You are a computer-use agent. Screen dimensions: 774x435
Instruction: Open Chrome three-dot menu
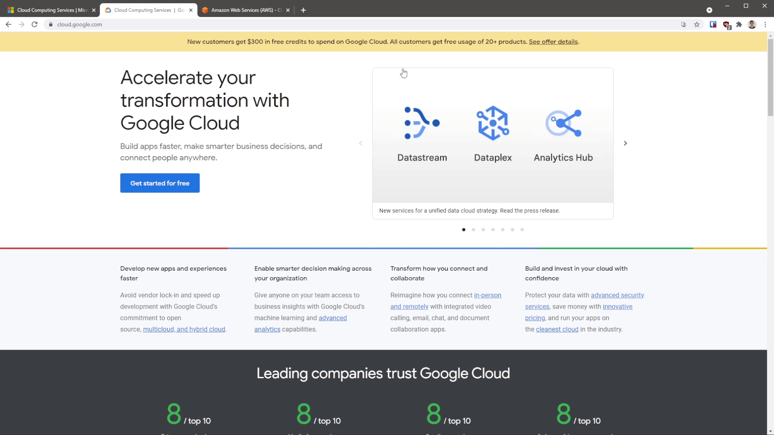[765, 25]
